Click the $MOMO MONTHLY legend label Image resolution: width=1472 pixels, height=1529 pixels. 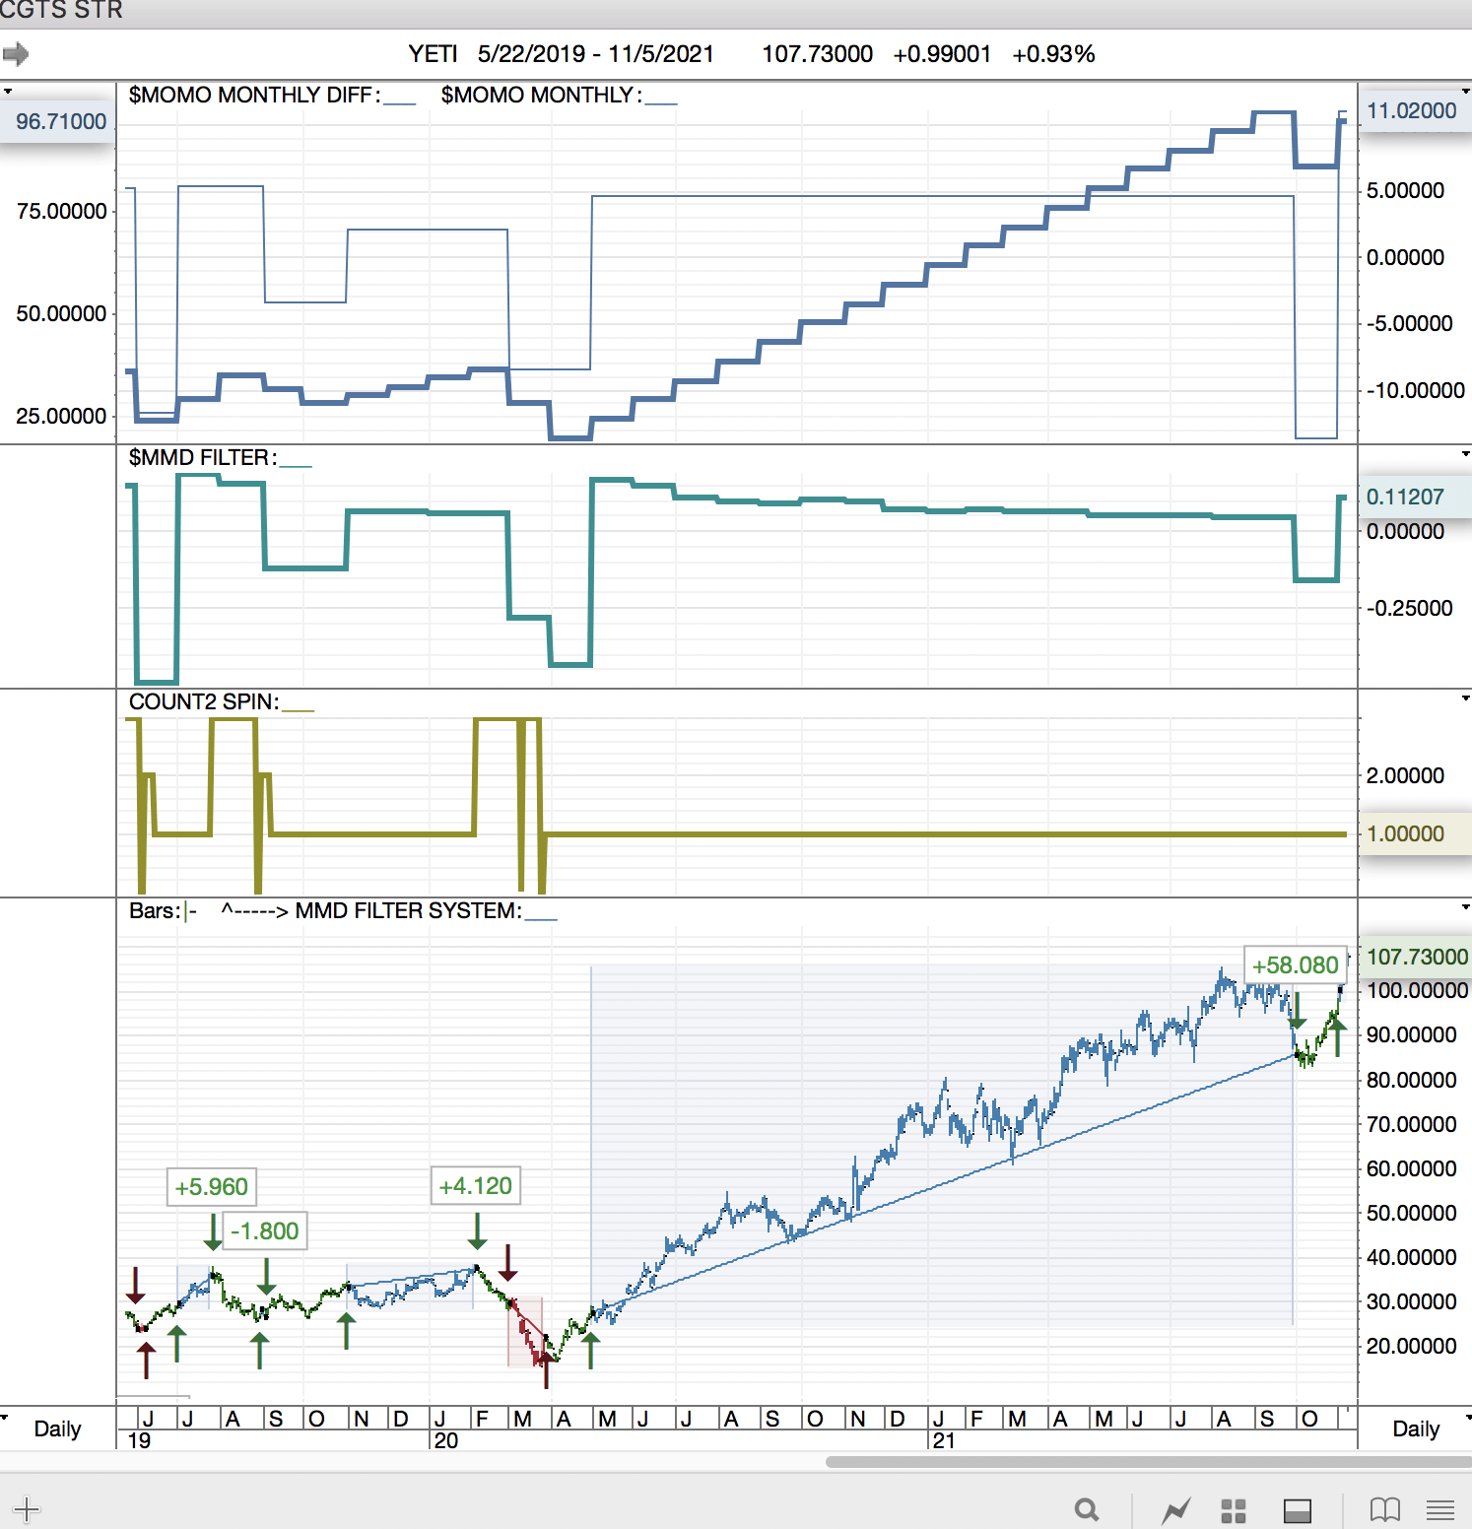pos(540,95)
